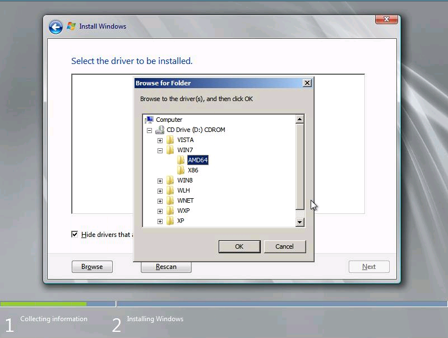Go back with the blue arrow button
This screenshot has width=448, height=338.
(56, 27)
